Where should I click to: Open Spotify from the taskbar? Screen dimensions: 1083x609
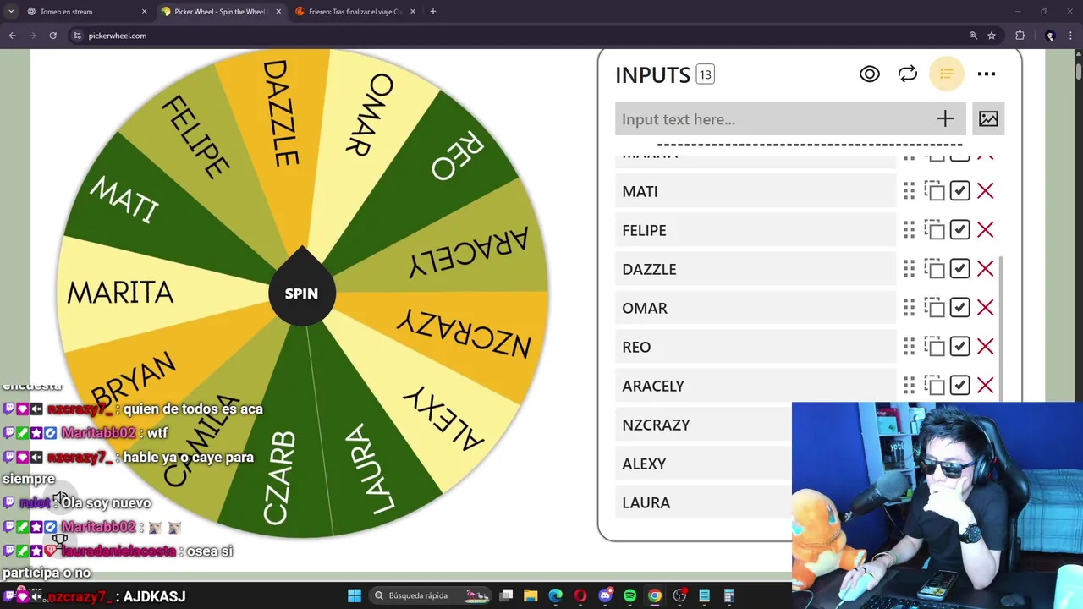pos(629,595)
